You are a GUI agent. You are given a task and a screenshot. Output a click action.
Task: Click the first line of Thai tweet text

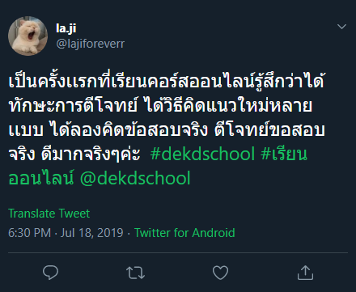click(167, 81)
